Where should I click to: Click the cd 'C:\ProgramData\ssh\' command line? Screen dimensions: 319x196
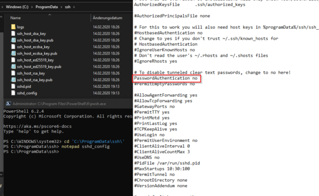click(x=94, y=141)
